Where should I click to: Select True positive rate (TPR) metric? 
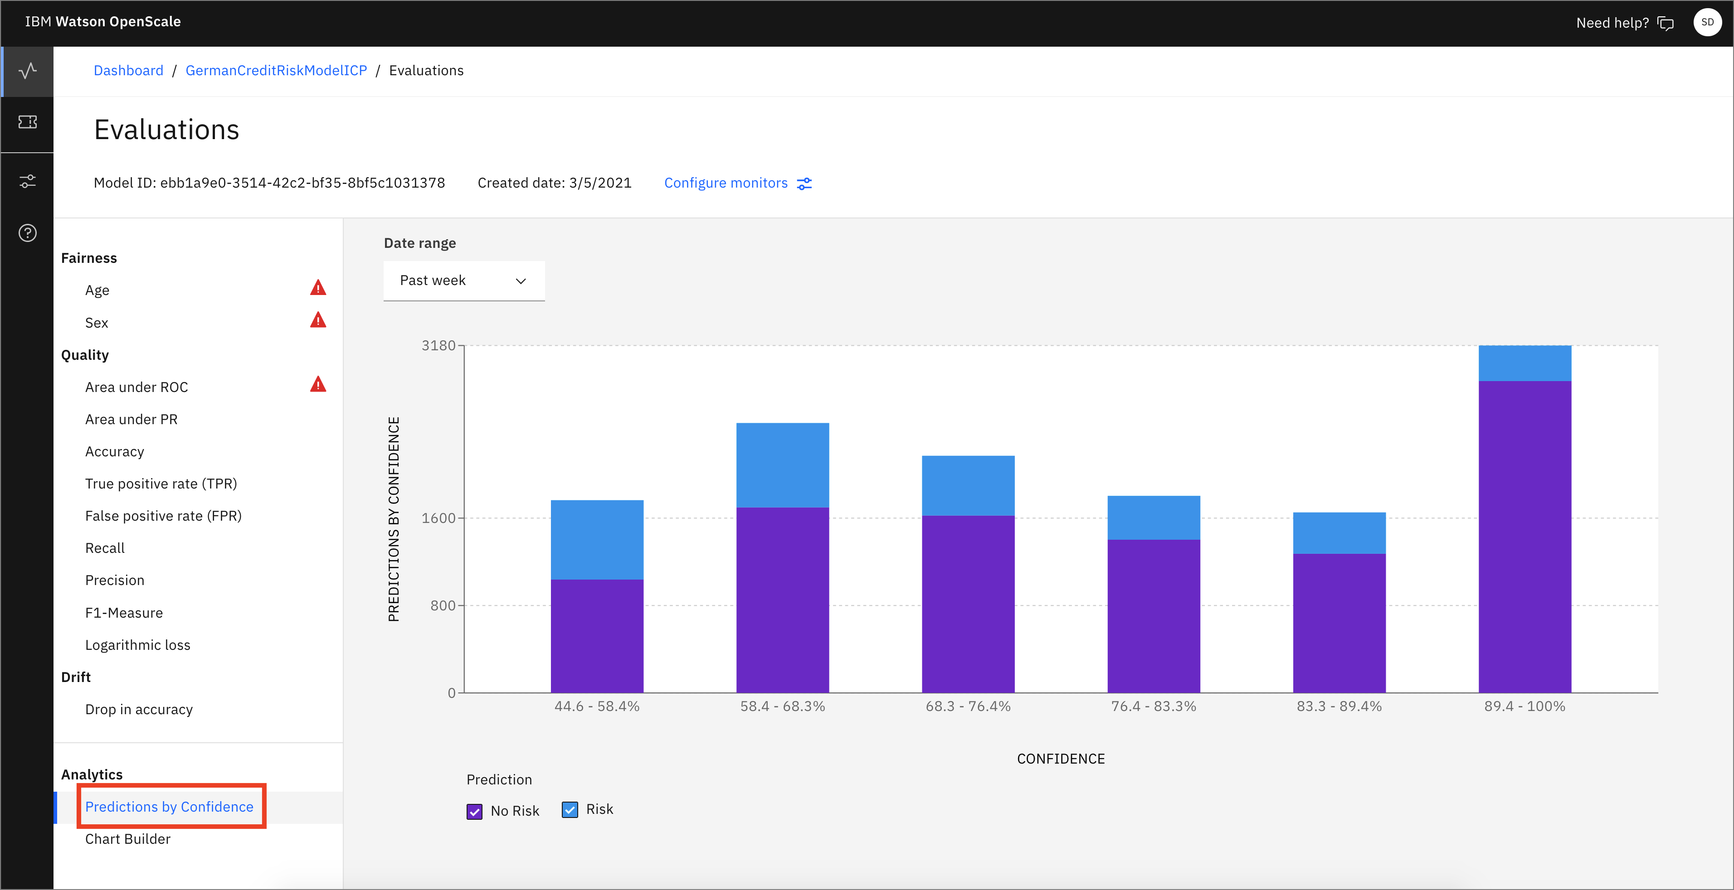[x=161, y=484]
